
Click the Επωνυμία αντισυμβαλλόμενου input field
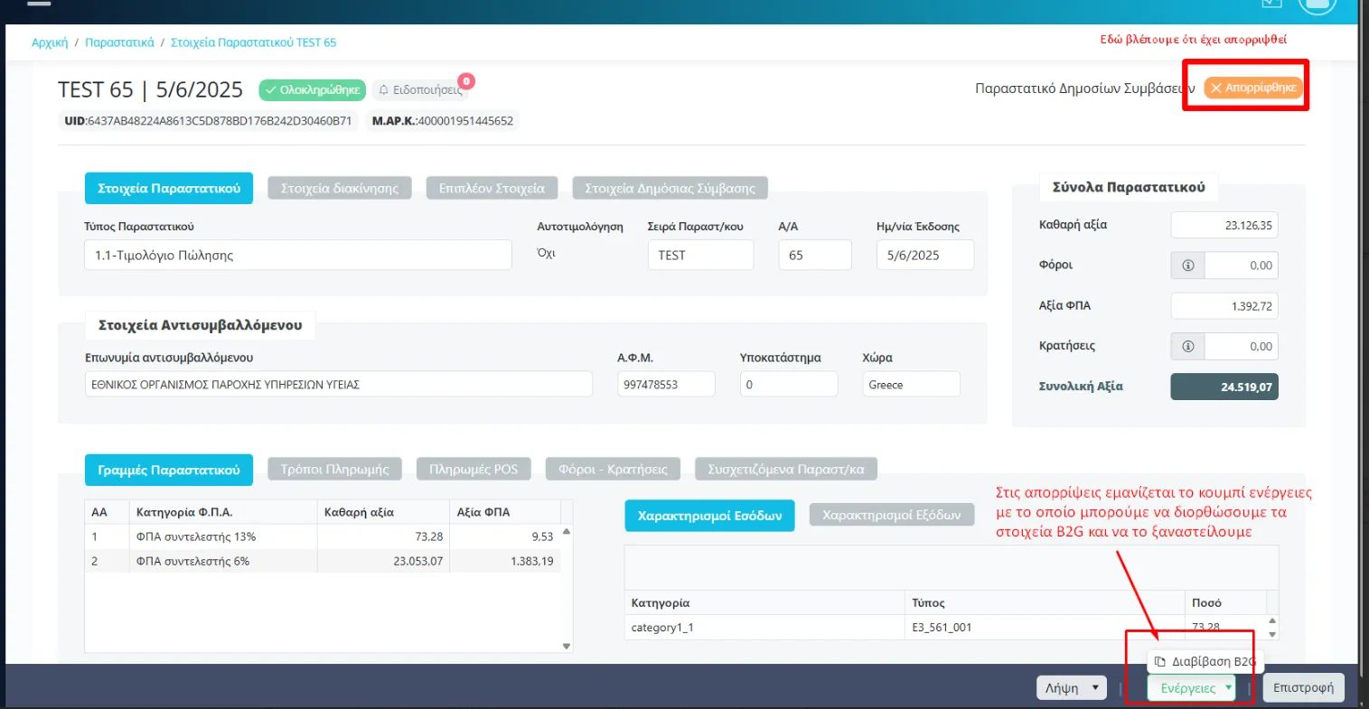339,385
